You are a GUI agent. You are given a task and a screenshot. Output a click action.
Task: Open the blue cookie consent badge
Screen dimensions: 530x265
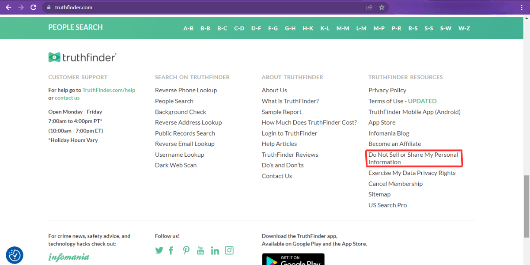pyautogui.click(x=15, y=255)
